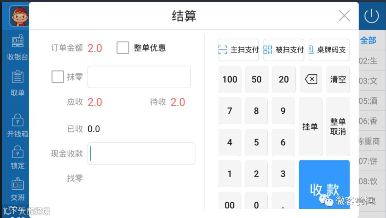This screenshot has width=386, height=218.
Task: Choose 被扫支付 QR payment
Action: [284, 50]
